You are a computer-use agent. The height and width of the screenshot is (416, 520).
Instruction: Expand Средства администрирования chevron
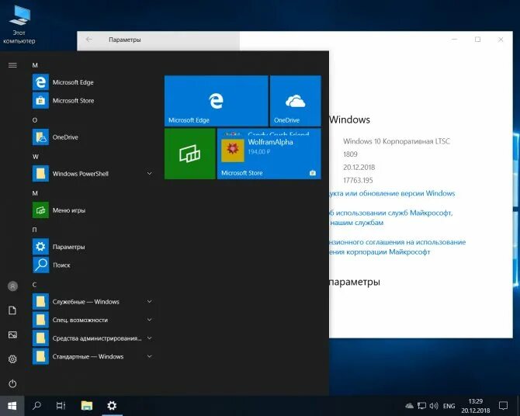click(150, 338)
